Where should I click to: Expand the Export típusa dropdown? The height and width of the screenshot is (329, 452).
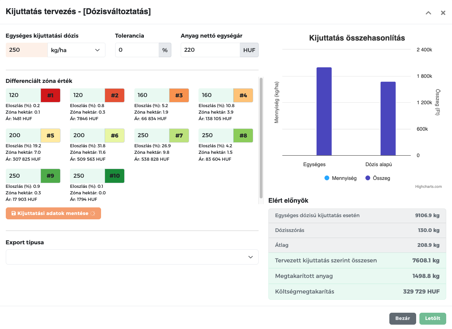(132, 257)
